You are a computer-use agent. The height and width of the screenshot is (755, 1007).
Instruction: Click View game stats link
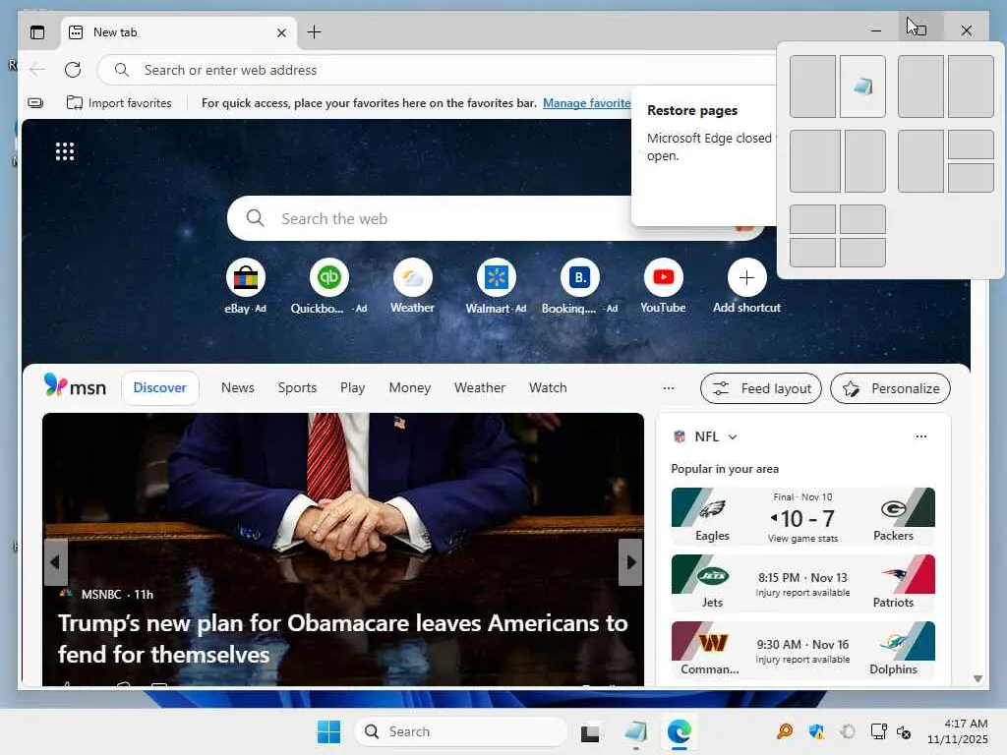pyautogui.click(x=802, y=539)
